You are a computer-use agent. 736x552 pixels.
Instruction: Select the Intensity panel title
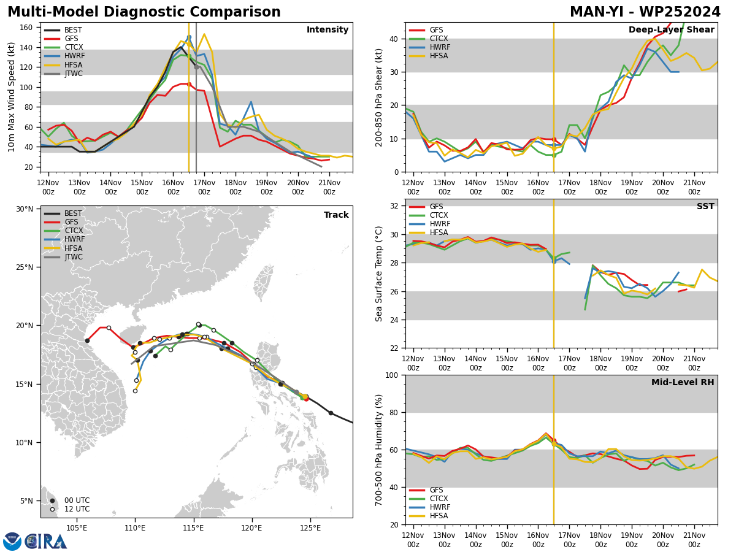point(328,30)
